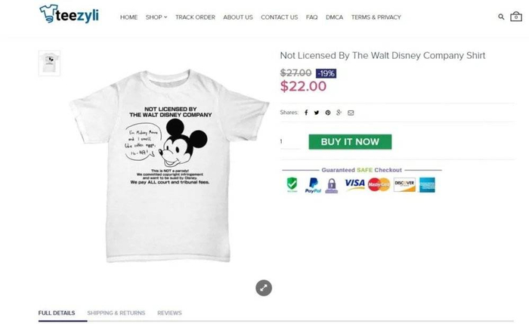Screen dimensions: 529x324
Task: Switch to Shipping & Returns tab
Action: coord(116,313)
